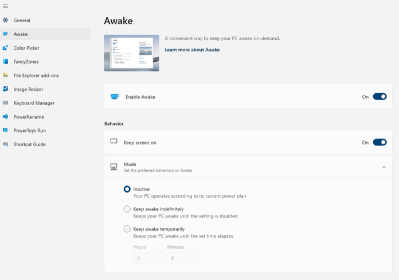399x280 pixels.
Task: Click the Shortcut Guide icon
Action: [x=5, y=144]
